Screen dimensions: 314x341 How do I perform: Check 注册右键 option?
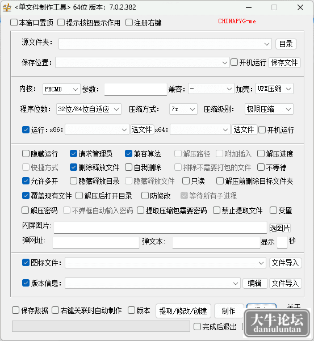pos(129,23)
